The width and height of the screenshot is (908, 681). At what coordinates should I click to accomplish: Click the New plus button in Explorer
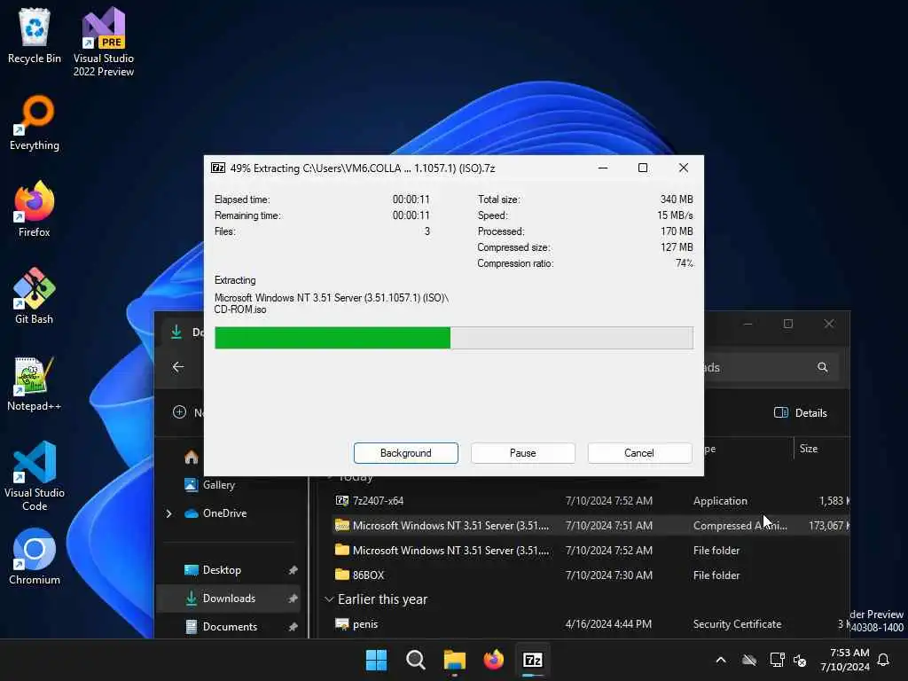coord(179,412)
